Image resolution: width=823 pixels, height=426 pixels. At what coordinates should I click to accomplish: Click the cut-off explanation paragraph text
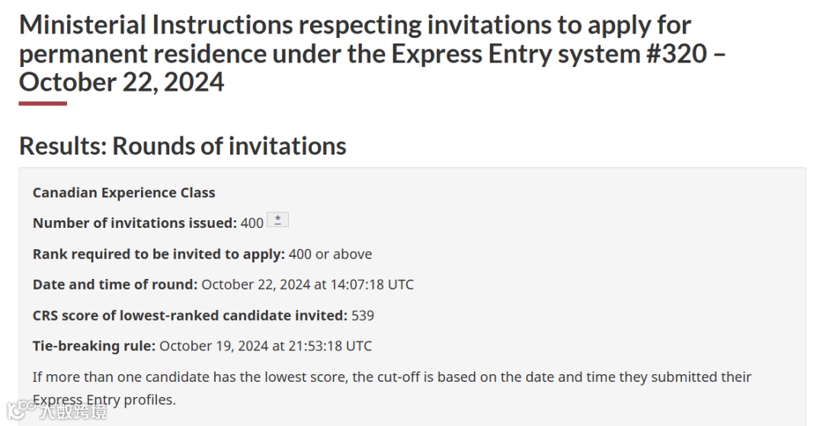point(392,388)
